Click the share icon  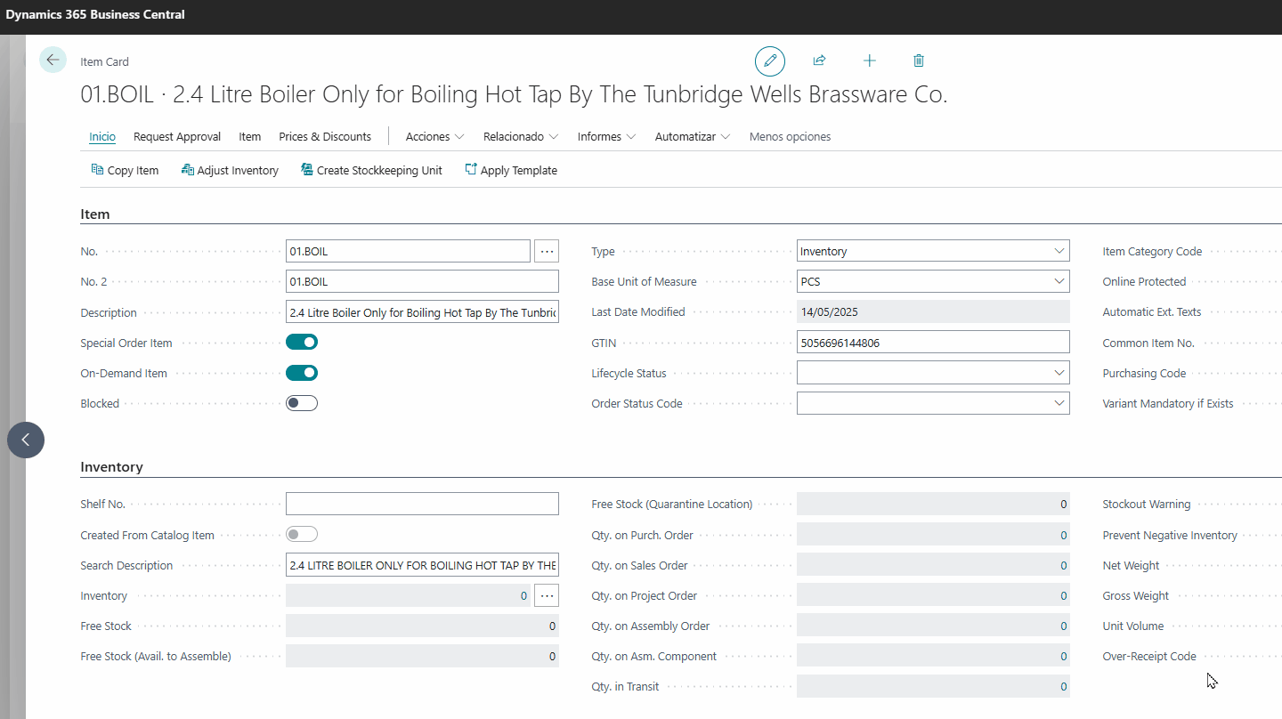coord(819,61)
